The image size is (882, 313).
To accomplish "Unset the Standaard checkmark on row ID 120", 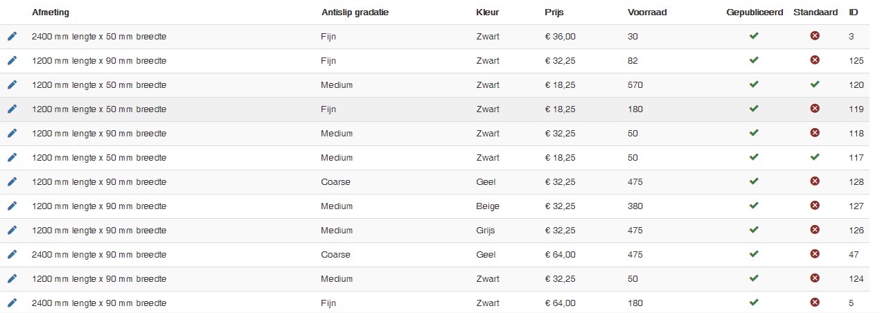I will [815, 84].
